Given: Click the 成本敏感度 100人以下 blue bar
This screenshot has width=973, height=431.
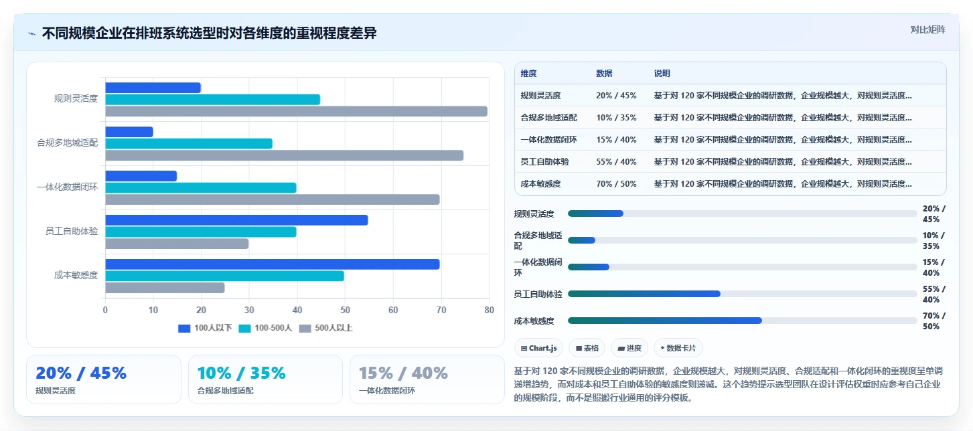Looking at the screenshot, I should tap(273, 264).
